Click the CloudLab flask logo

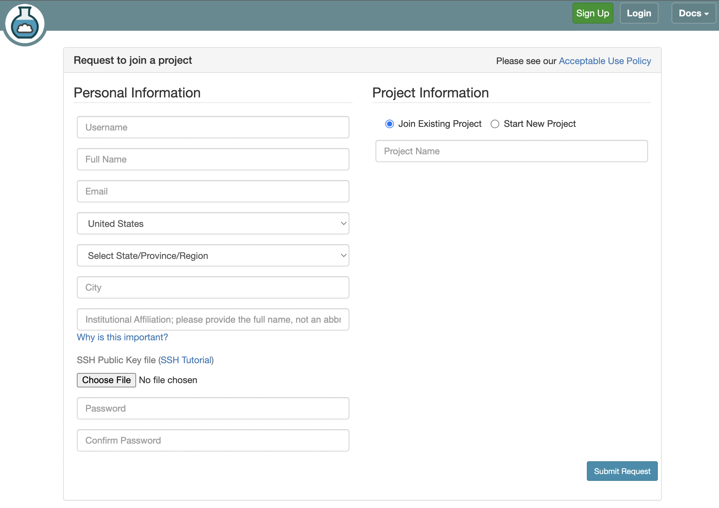(24, 23)
